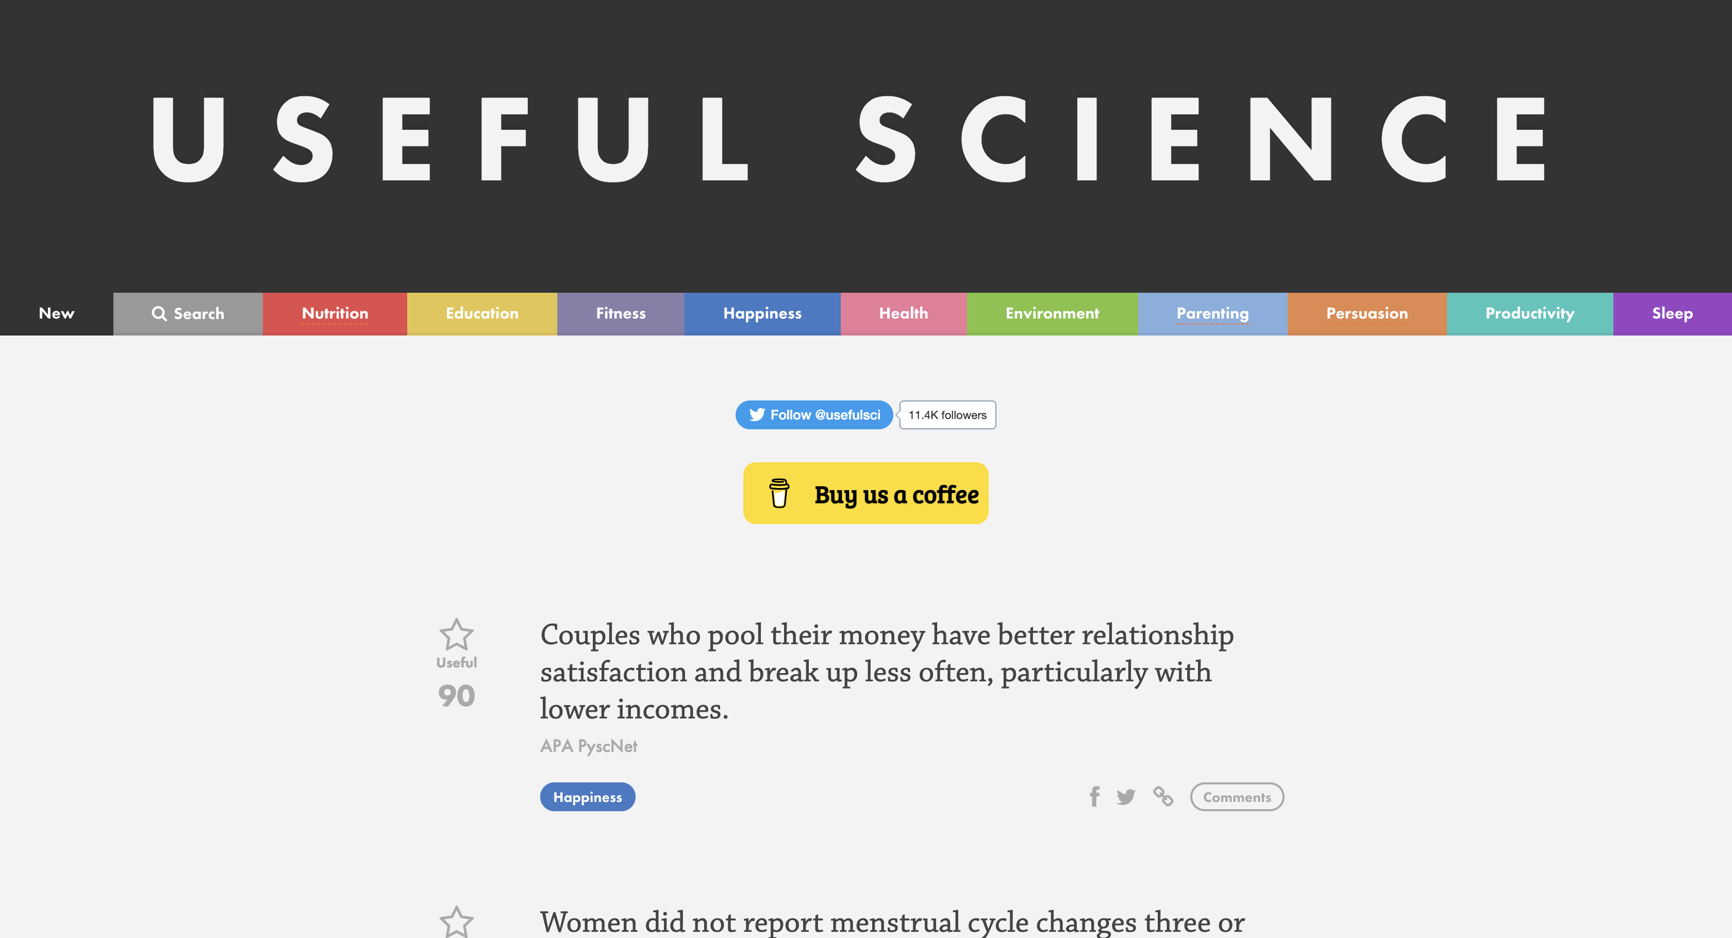This screenshot has height=938, width=1732.
Task: Open the Comments for the couples article
Action: coord(1237,797)
